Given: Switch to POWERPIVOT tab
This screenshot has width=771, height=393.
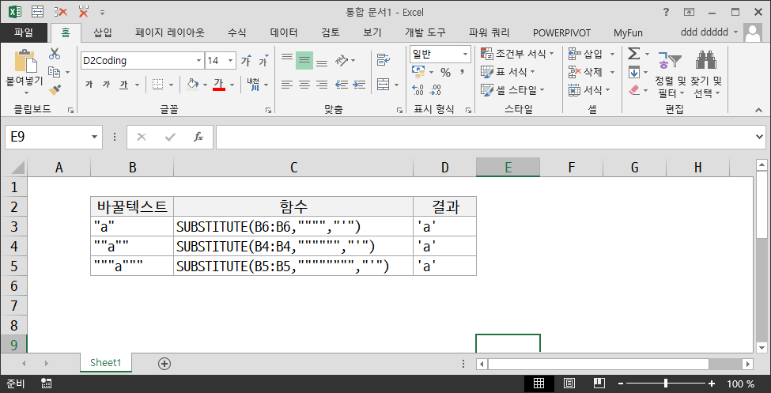Looking at the screenshot, I should (x=561, y=33).
